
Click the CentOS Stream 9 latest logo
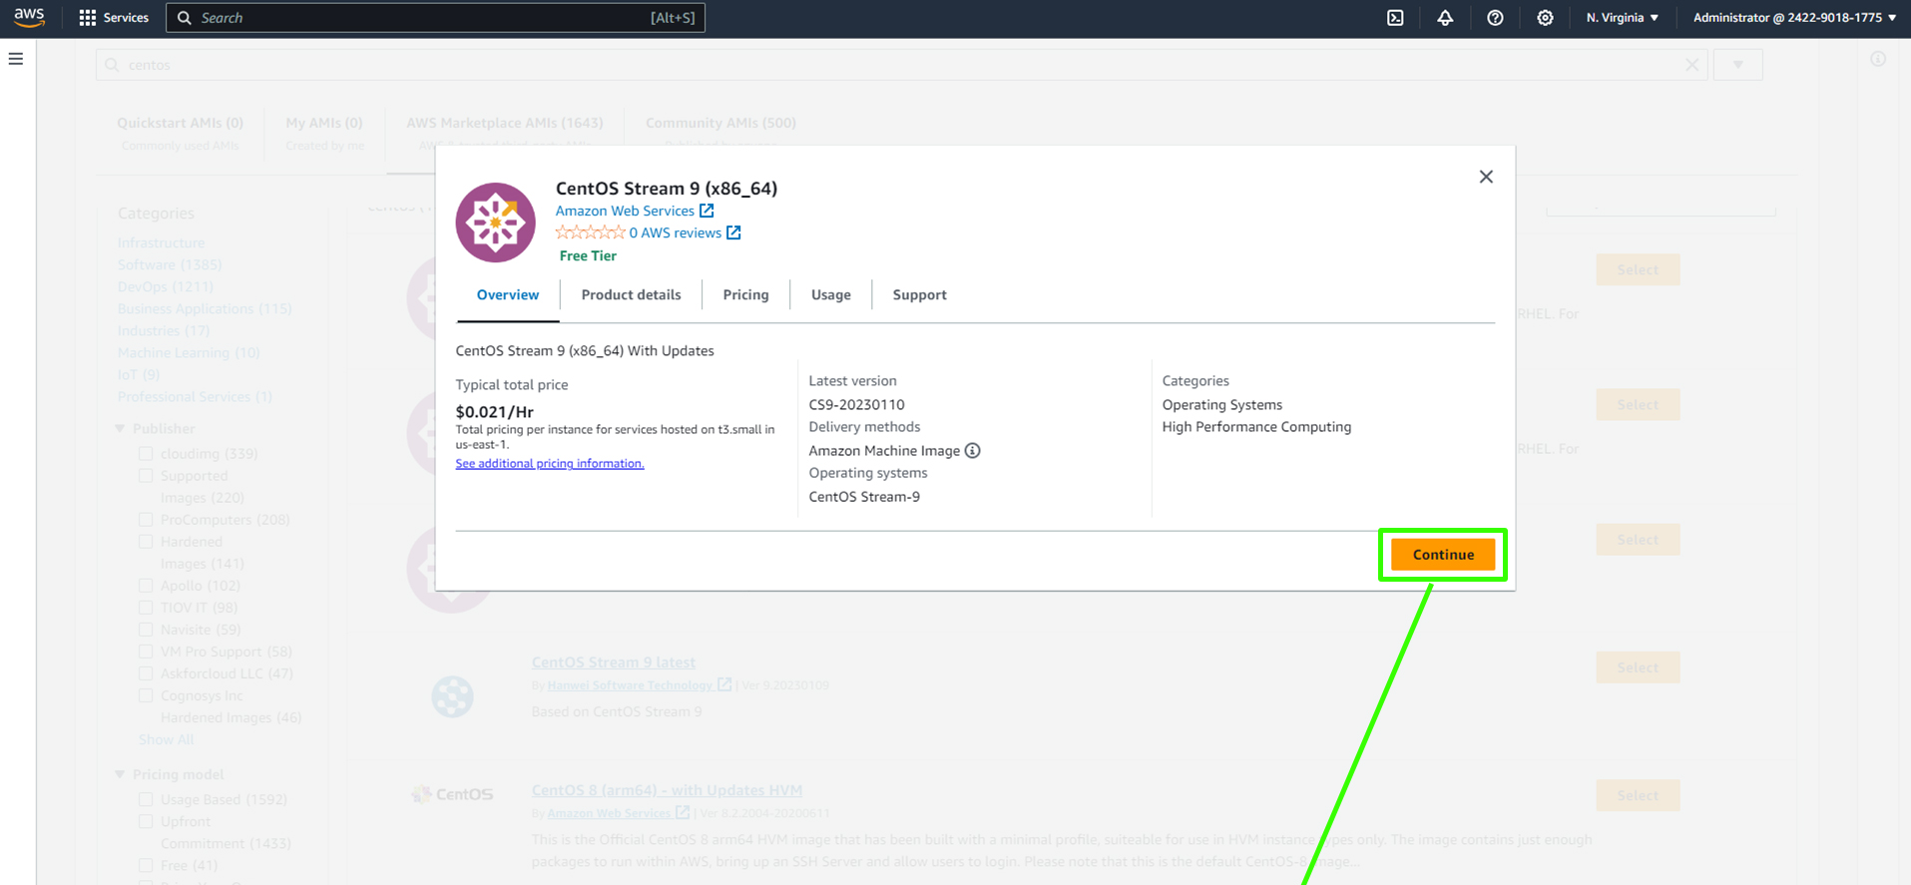[452, 696]
